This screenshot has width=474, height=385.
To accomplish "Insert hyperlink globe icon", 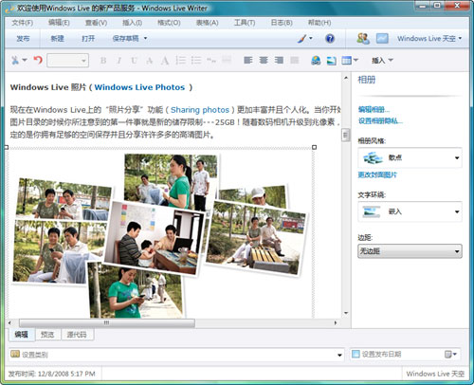I will [316, 60].
